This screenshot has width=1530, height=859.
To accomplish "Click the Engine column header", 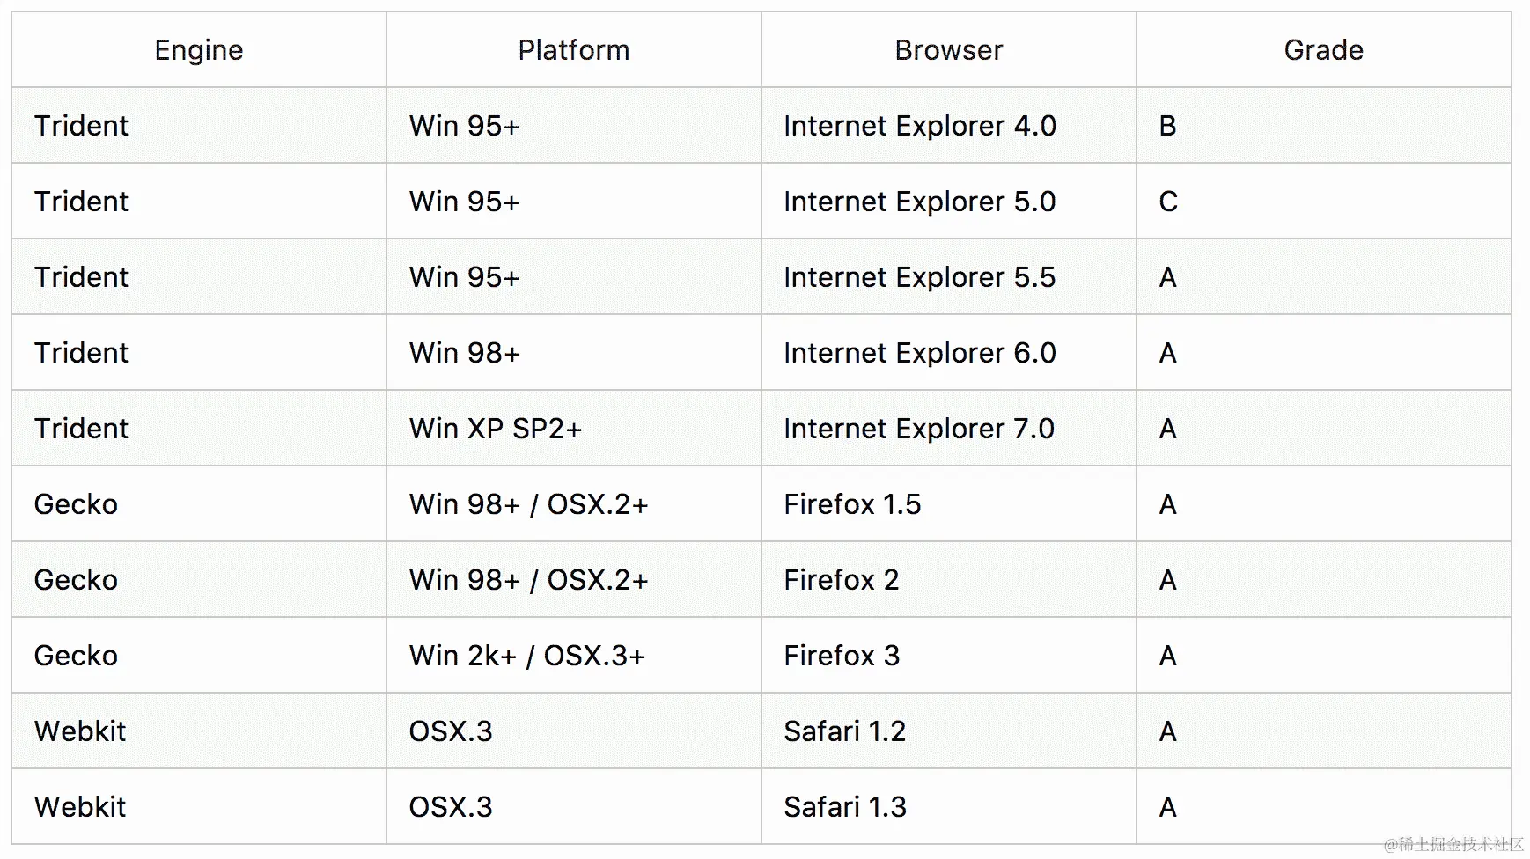I will tap(199, 50).
